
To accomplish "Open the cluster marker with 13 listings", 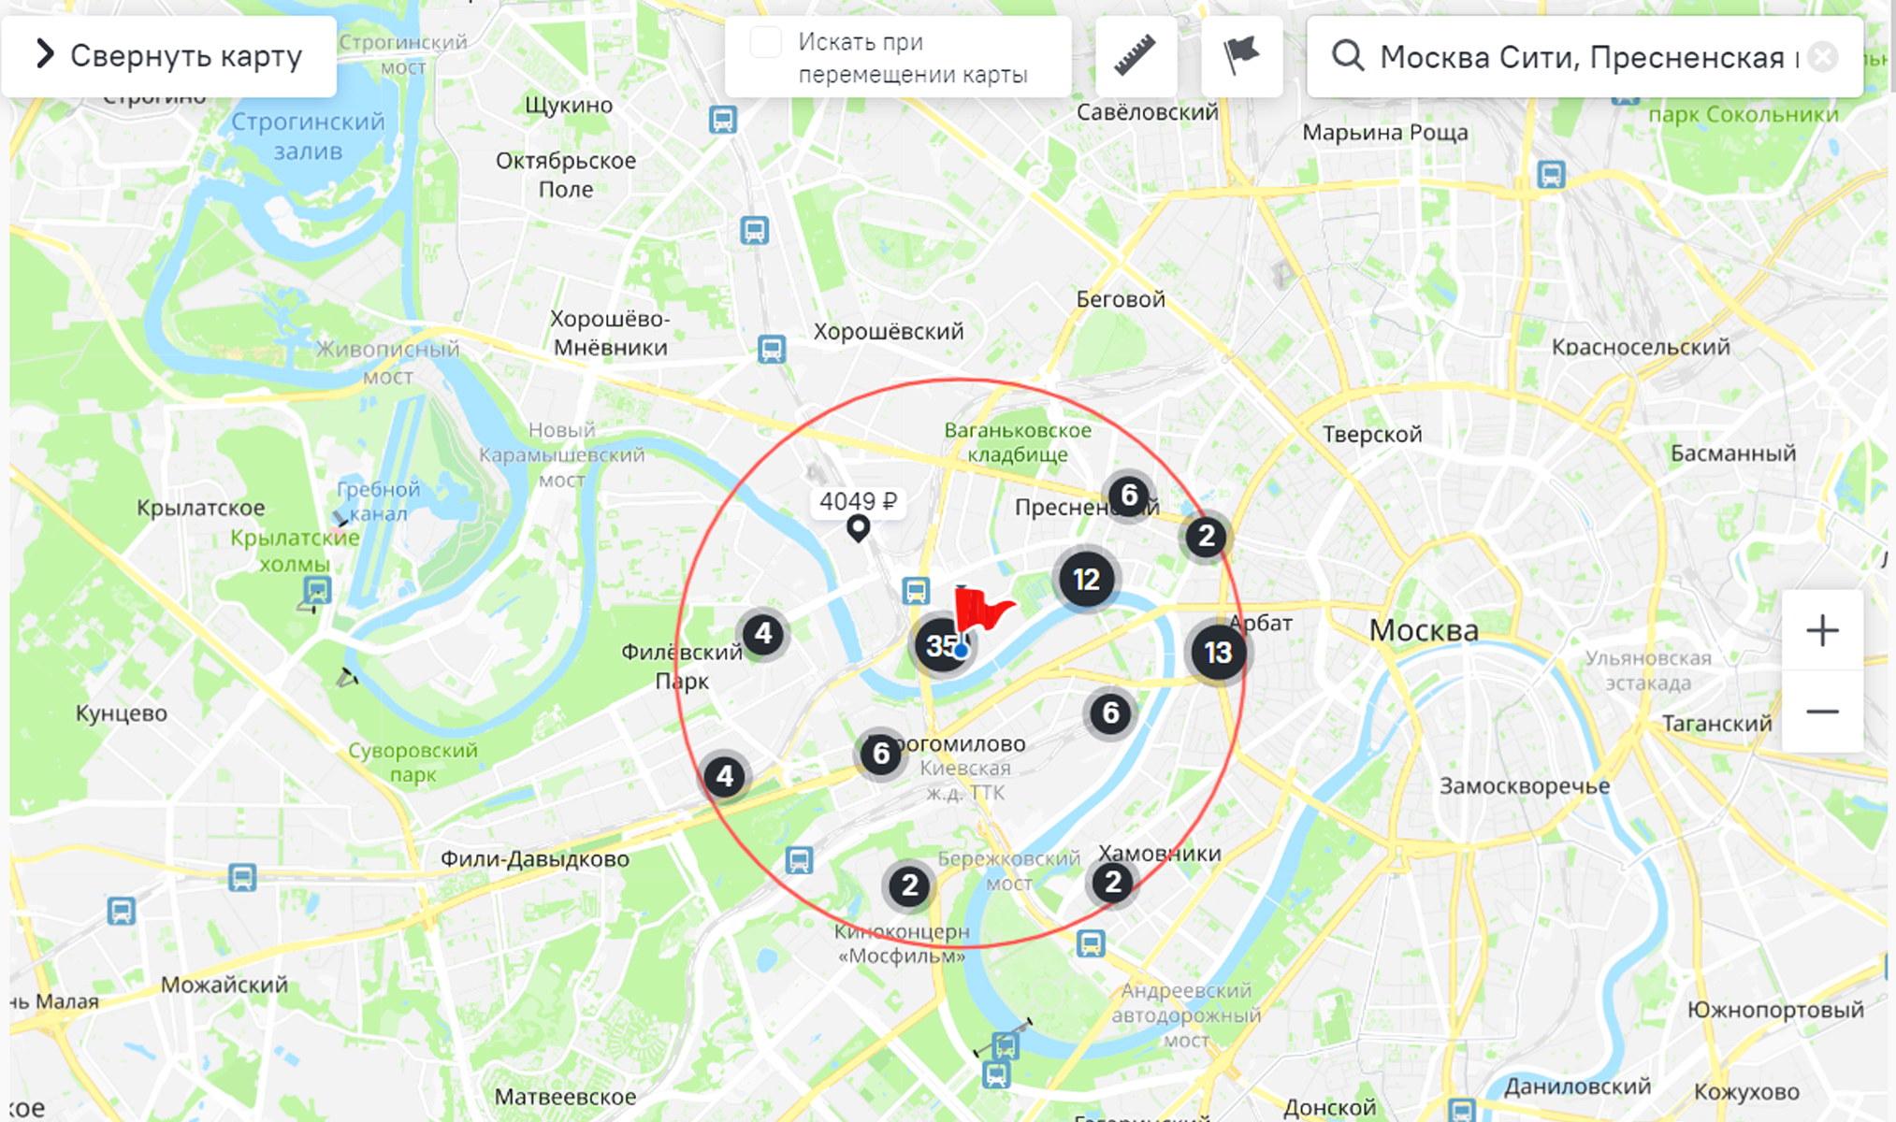I will tap(1217, 653).
